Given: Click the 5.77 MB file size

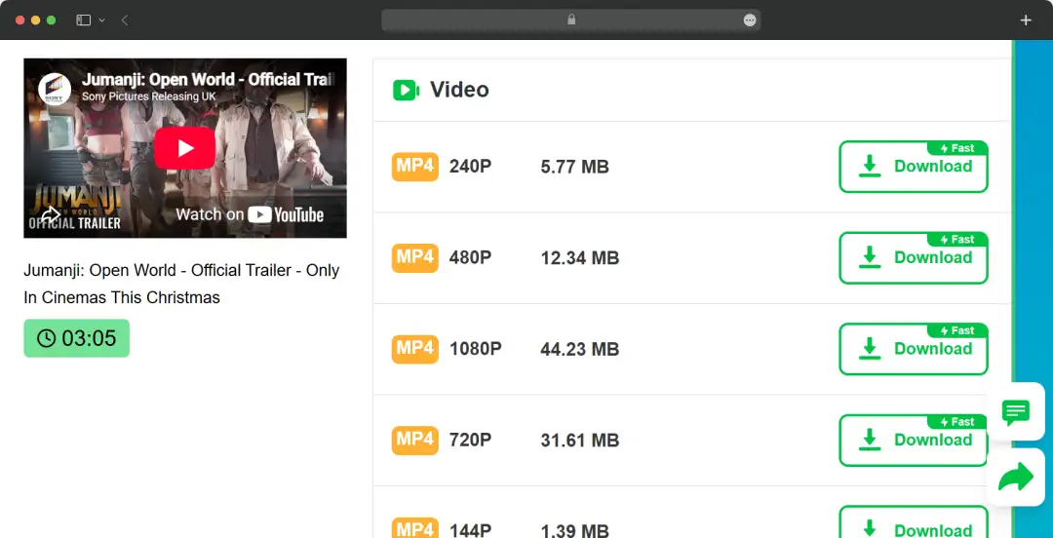Looking at the screenshot, I should coord(575,168).
